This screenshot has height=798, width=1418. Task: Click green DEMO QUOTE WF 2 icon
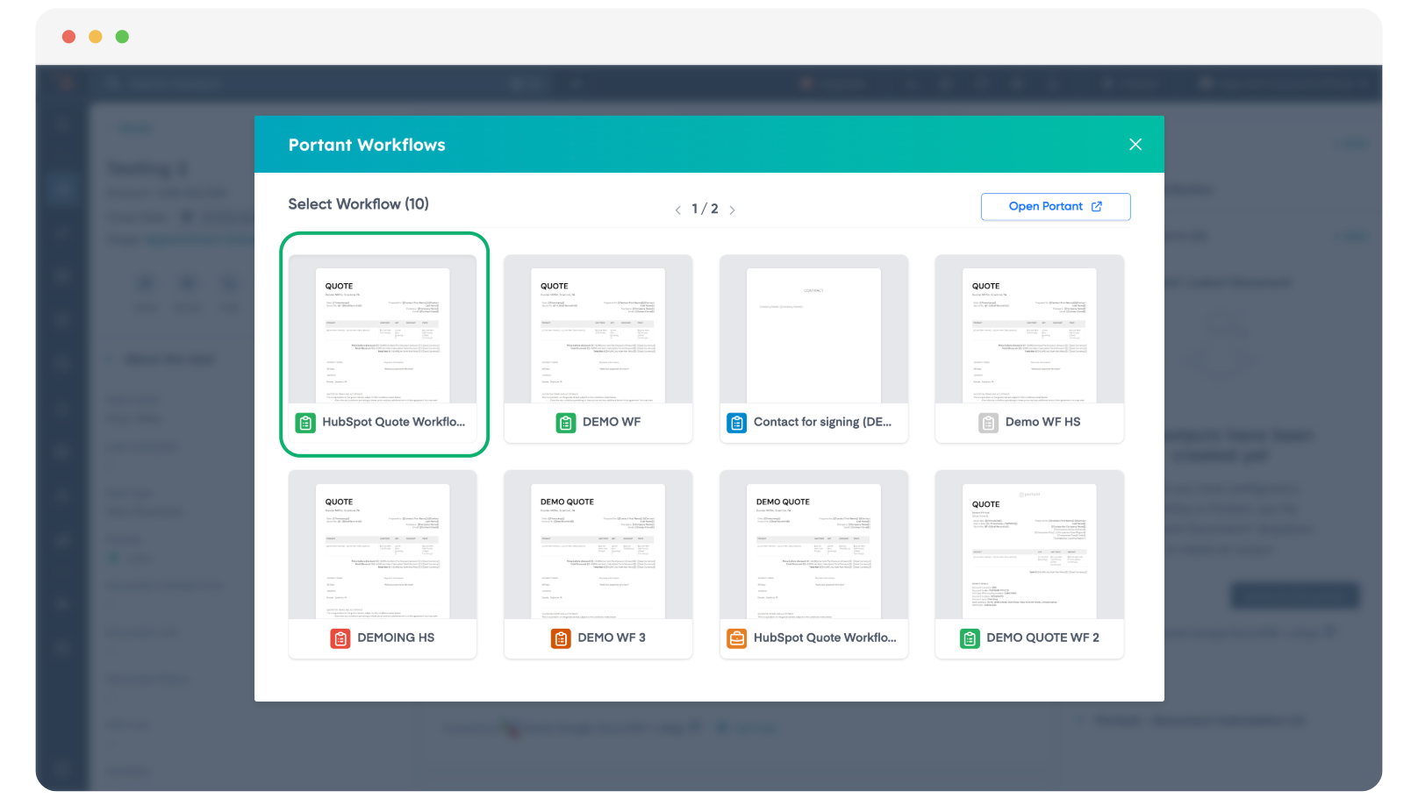pos(970,638)
